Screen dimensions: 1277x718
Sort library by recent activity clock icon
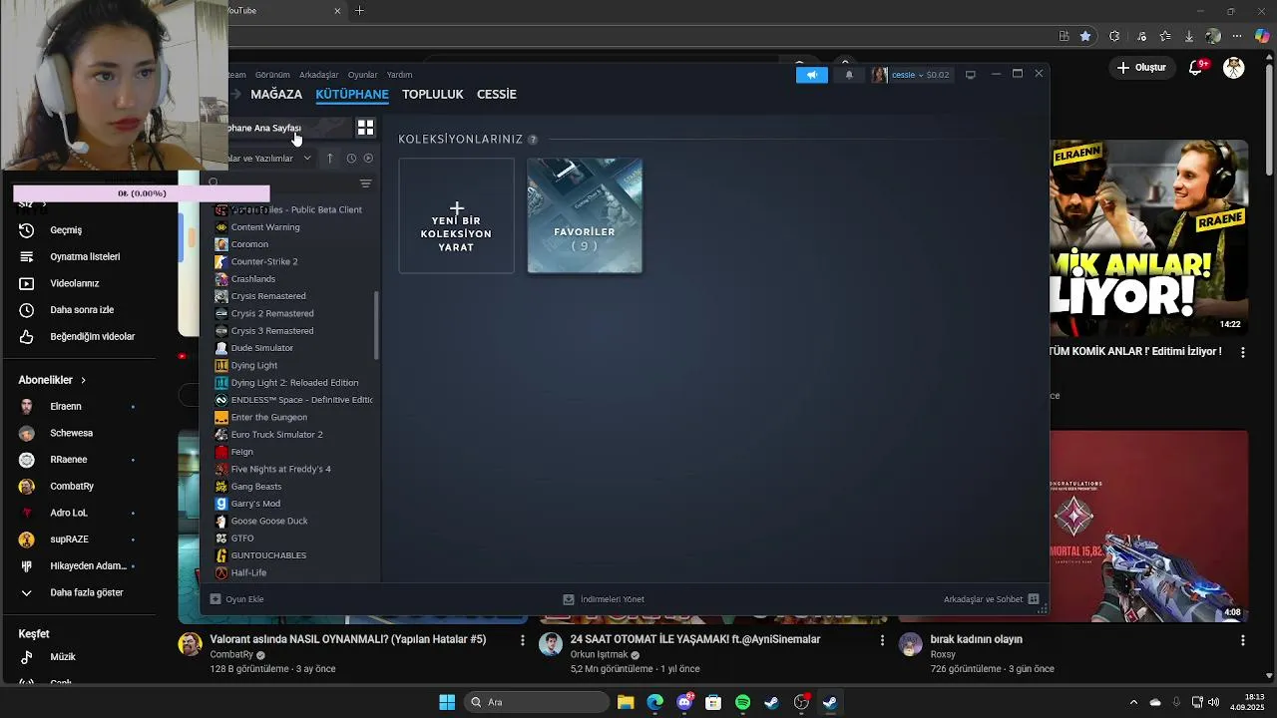coord(351,158)
